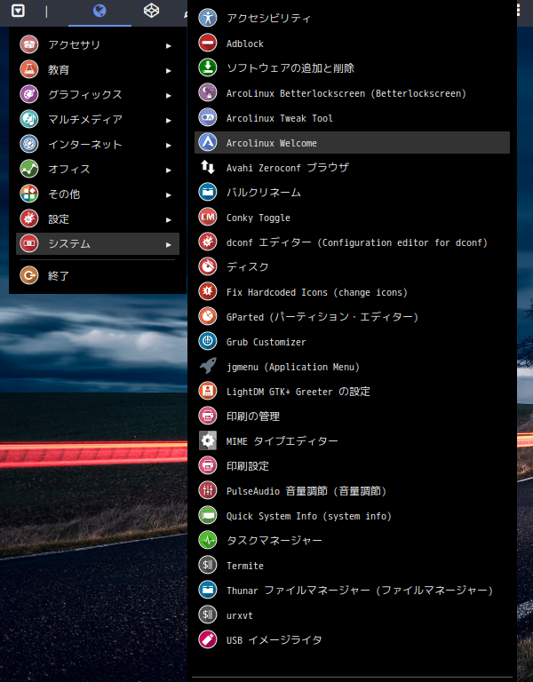533x682 pixels.
Task: Click the LightDM GTK+ Greeter icon
Action: (208, 391)
